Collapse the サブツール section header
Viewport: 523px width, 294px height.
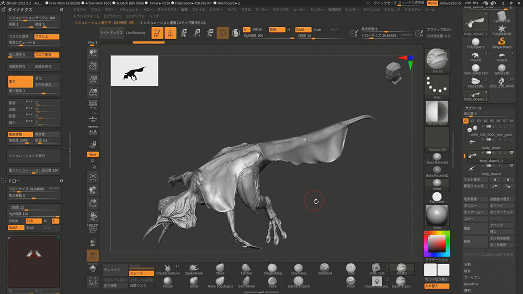tap(473, 108)
